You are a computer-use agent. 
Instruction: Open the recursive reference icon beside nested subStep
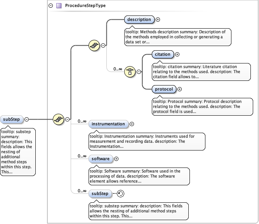pyautogui.click(x=121, y=193)
